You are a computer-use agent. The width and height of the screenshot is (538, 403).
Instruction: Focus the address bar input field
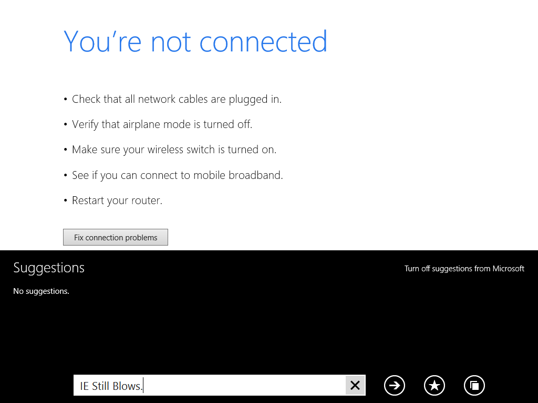point(209,386)
